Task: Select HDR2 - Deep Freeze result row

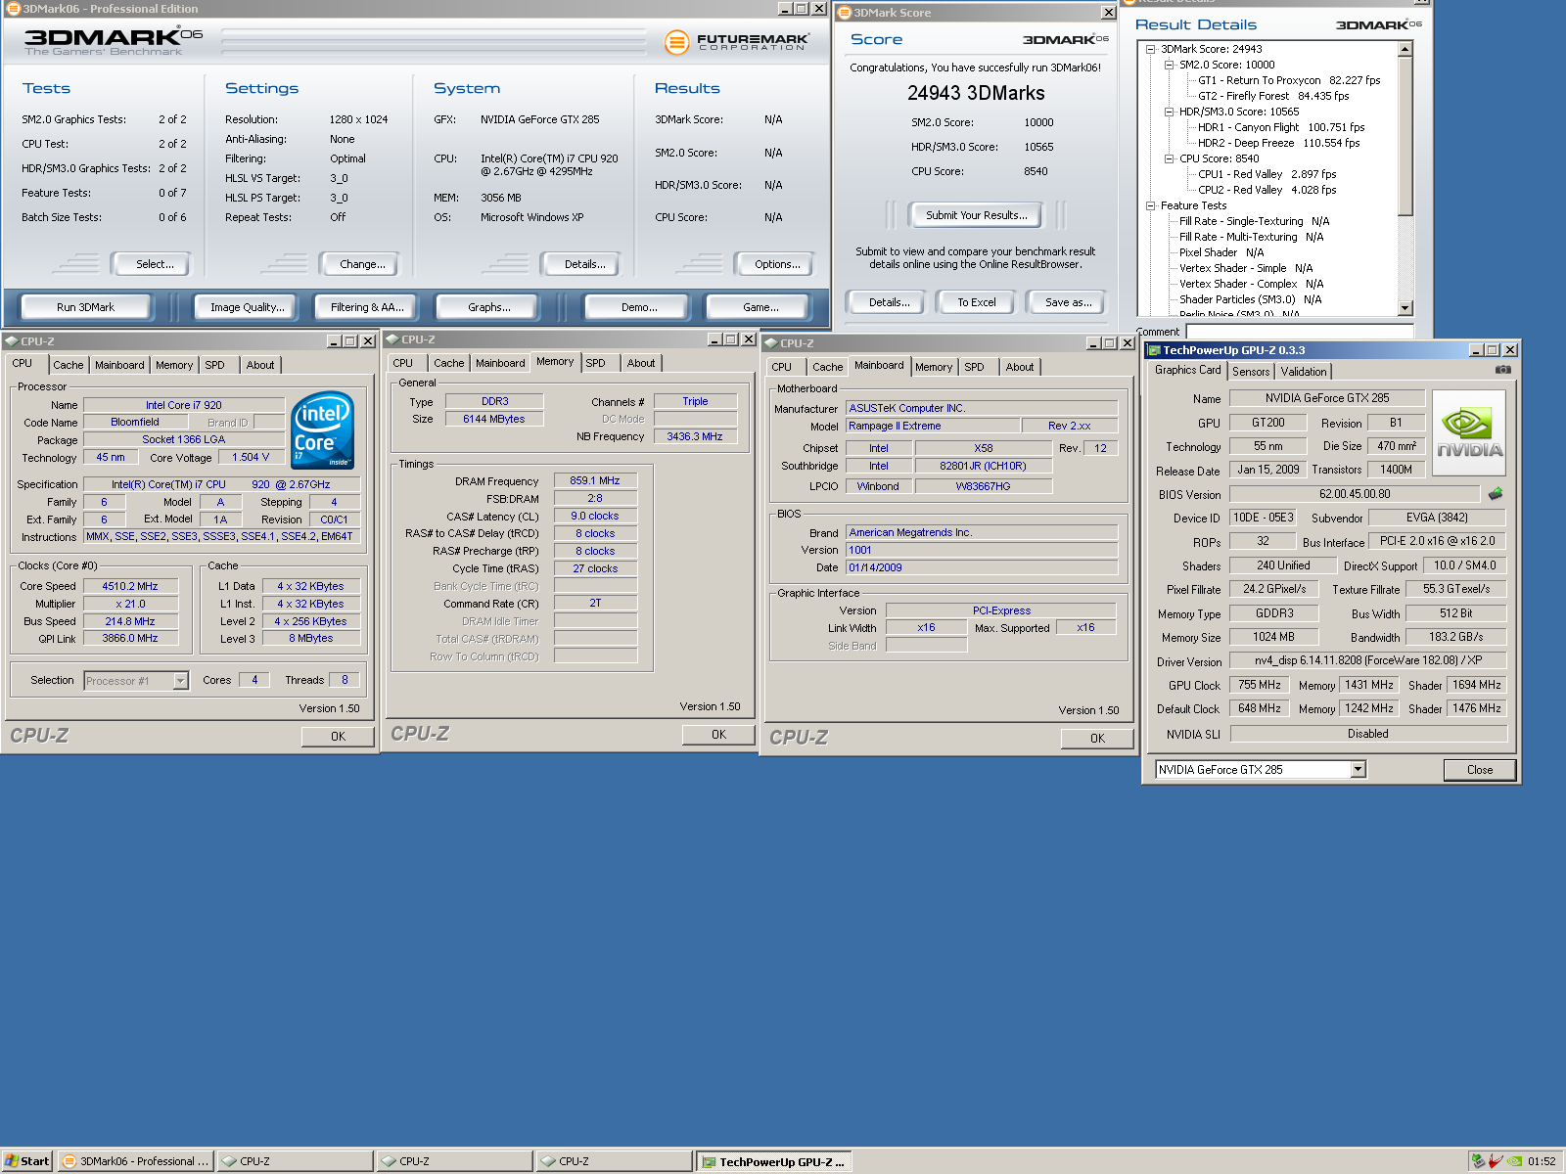Action: click(1278, 143)
